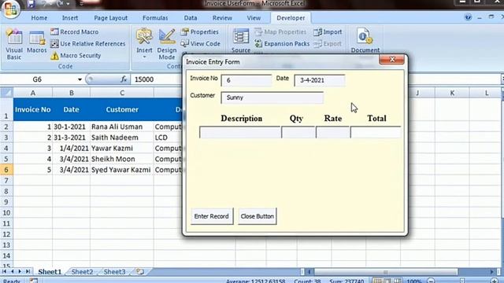
Task: Click the Qty input box
Action: coord(298,132)
